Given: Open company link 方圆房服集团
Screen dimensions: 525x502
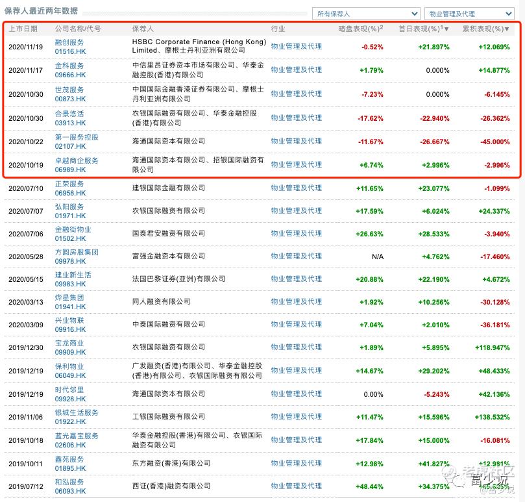Looking at the screenshot, I should click(77, 253).
